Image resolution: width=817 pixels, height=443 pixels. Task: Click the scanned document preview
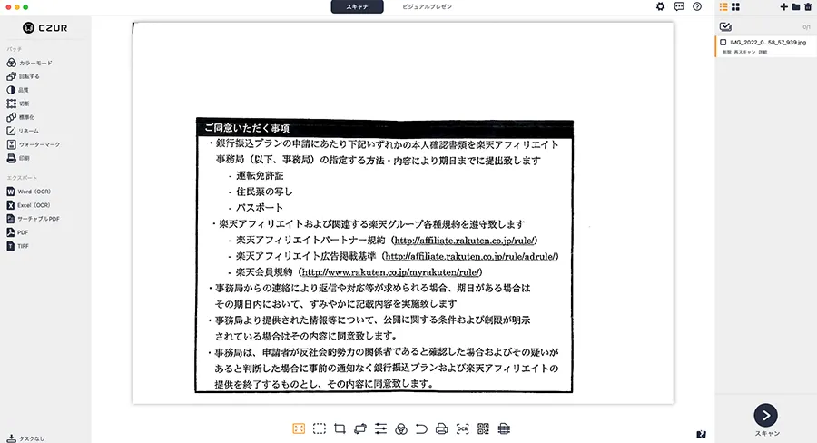pyautogui.click(x=403, y=212)
